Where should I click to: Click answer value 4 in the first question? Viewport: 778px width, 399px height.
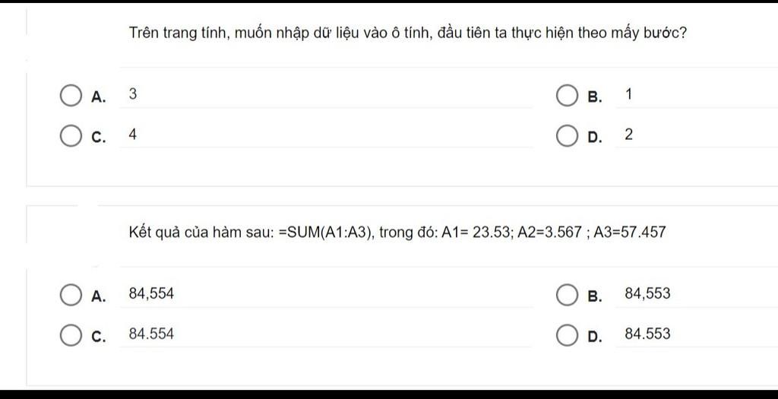click(x=132, y=135)
